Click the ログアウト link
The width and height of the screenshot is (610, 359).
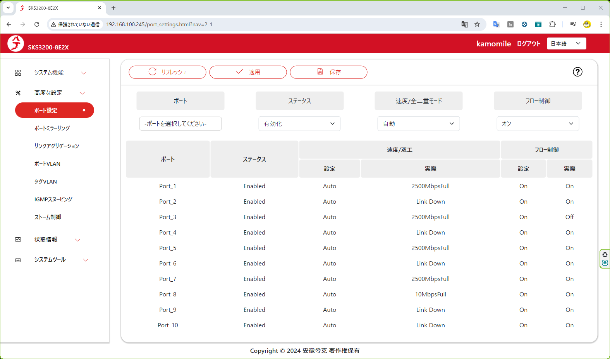529,44
